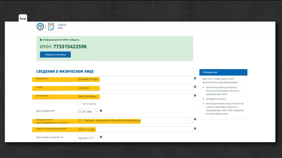Click the info icon next to Дата рождения

coord(101,111)
